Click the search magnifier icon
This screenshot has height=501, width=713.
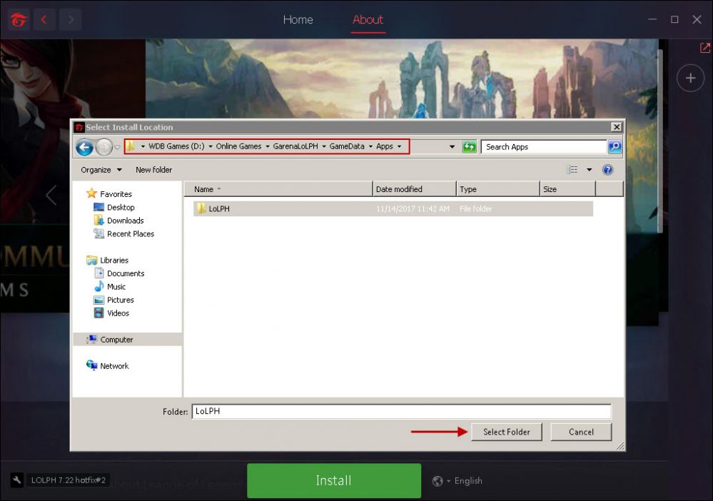(614, 147)
